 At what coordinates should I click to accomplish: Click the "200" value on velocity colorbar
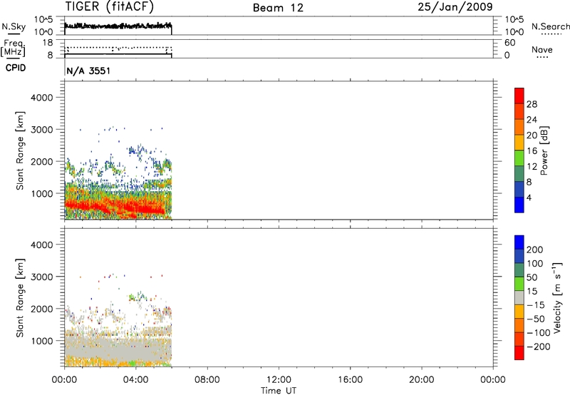click(x=534, y=250)
